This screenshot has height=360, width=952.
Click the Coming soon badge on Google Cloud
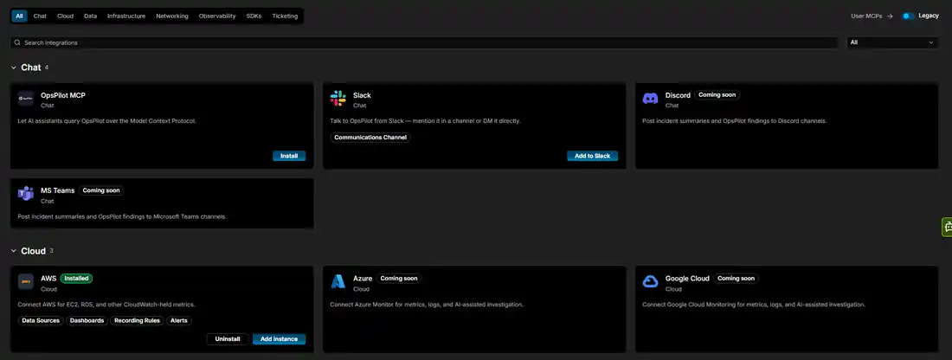coord(736,279)
